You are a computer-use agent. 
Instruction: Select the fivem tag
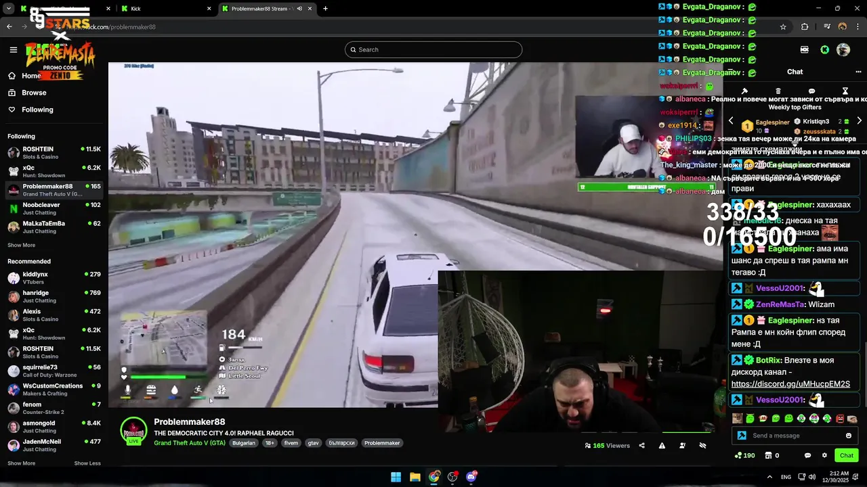click(x=291, y=443)
